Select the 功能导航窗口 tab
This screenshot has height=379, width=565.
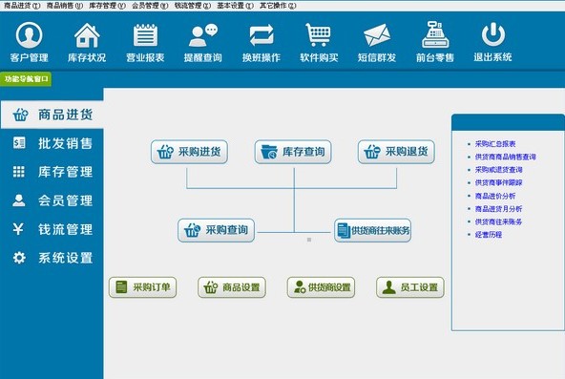click(26, 79)
